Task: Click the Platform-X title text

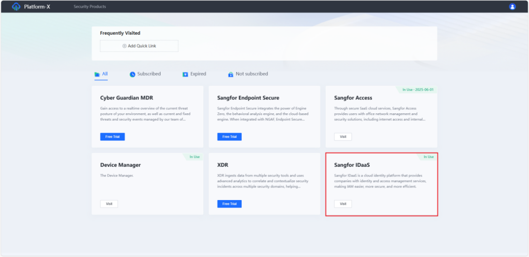Action: point(37,6)
